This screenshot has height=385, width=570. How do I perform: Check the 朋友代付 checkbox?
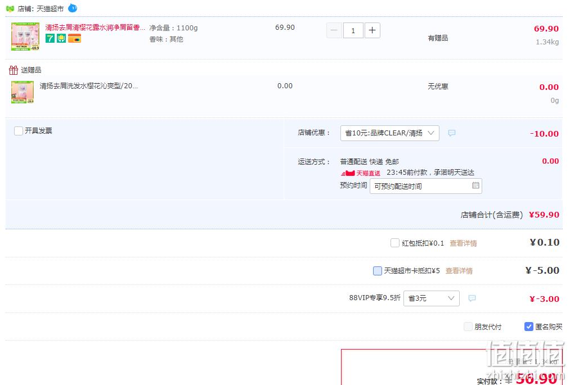point(468,327)
